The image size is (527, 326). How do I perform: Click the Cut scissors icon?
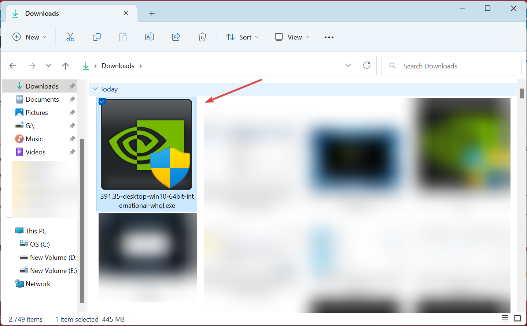coord(70,37)
